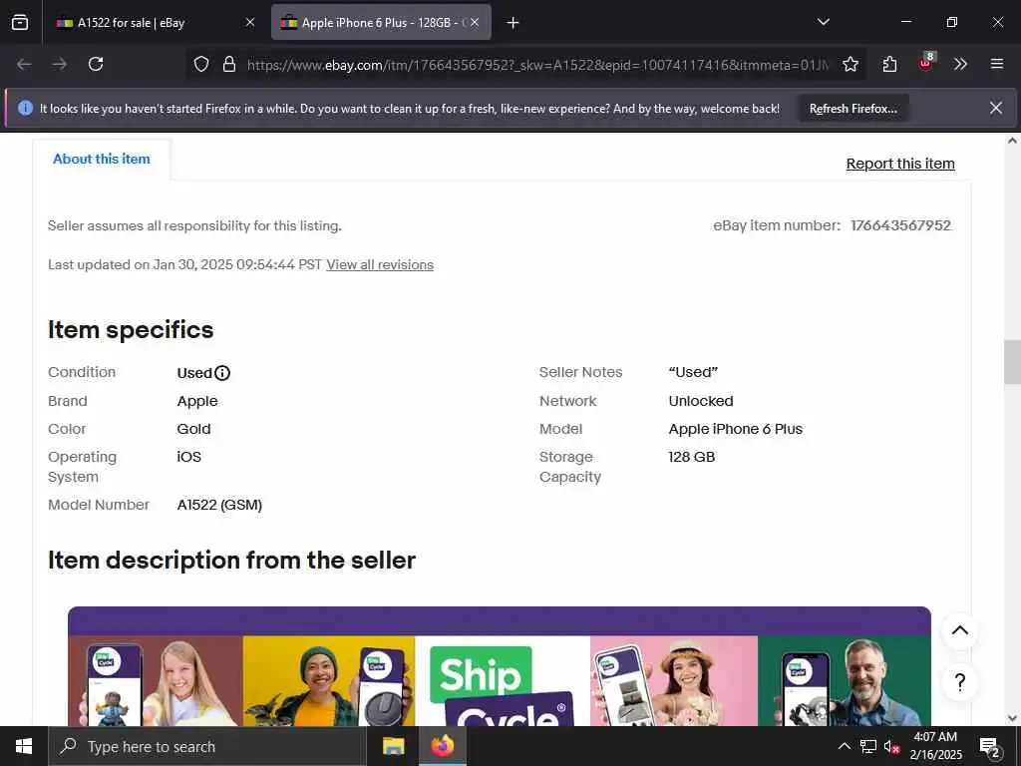1021x766 pixels.
Task: Click scrollbar up arrow
Action: tap(1012, 140)
